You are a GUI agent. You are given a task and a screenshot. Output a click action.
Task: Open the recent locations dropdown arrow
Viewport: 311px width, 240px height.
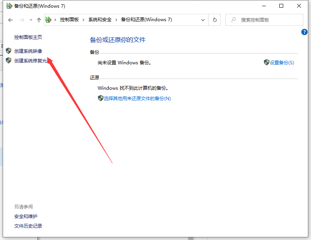click(31, 20)
